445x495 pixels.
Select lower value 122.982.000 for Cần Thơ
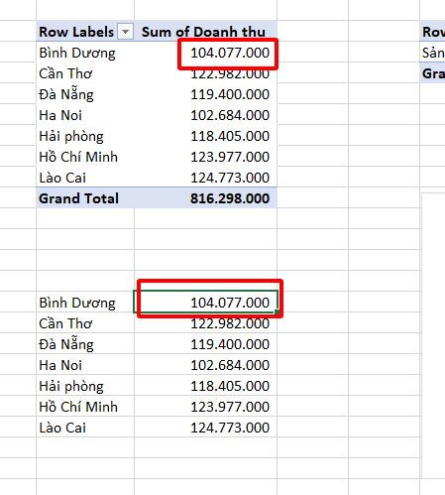click(230, 323)
